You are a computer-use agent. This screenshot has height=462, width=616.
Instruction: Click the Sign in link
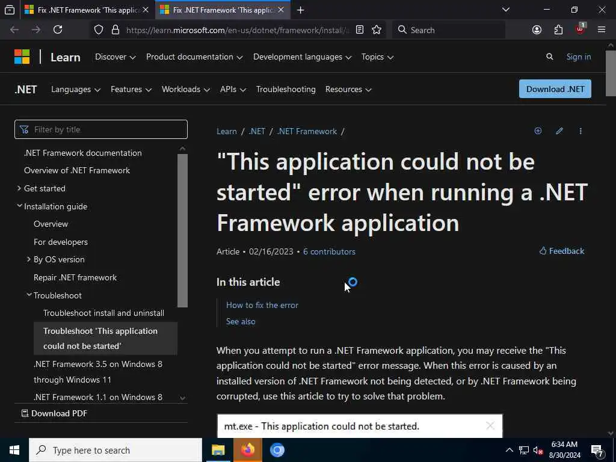pyautogui.click(x=579, y=57)
